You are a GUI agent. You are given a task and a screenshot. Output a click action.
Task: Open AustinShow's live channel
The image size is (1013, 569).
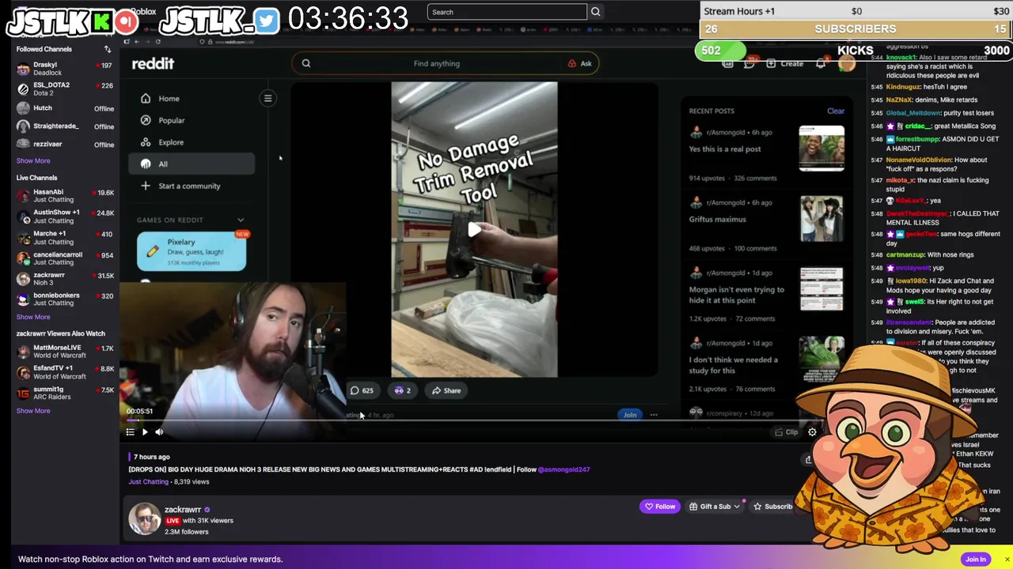tap(65, 217)
